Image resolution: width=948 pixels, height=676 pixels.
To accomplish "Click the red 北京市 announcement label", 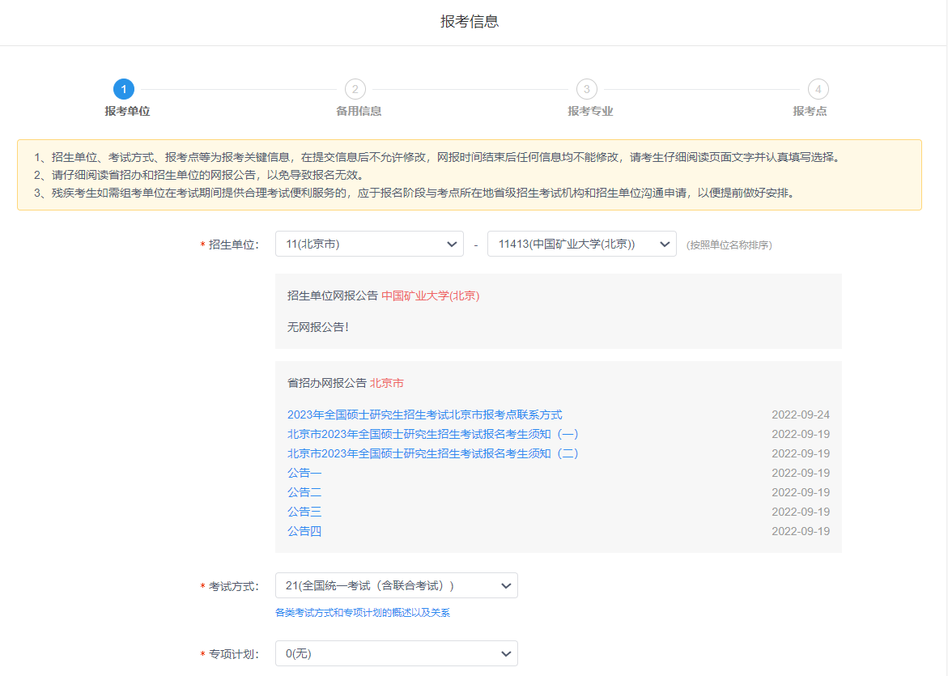I will [386, 382].
